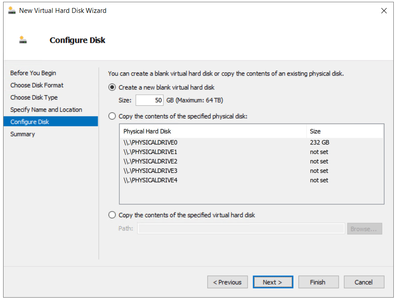The height and width of the screenshot is (299, 396).
Task: Select Create a new blank virtual hard disk
Action: (x=112, y=88)
